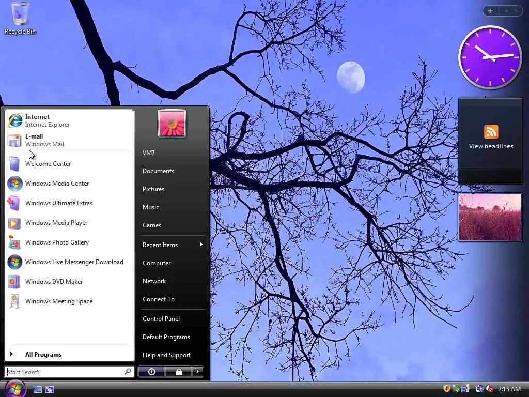Click Switch between windows quick launch icon
Image resolution: width=529 pixels, height=397 pixels.
coord(50,389)
